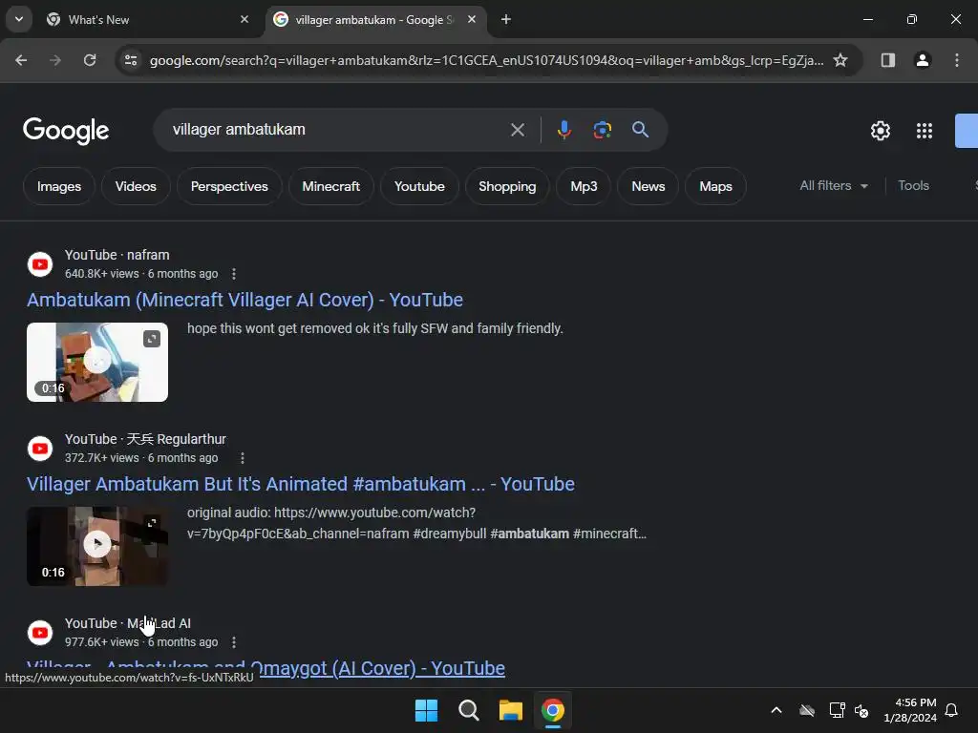The height and width of the screenshot is (733, 978).
Task: Select the Shopping filter chip
Action: click(x=507, y=186)
